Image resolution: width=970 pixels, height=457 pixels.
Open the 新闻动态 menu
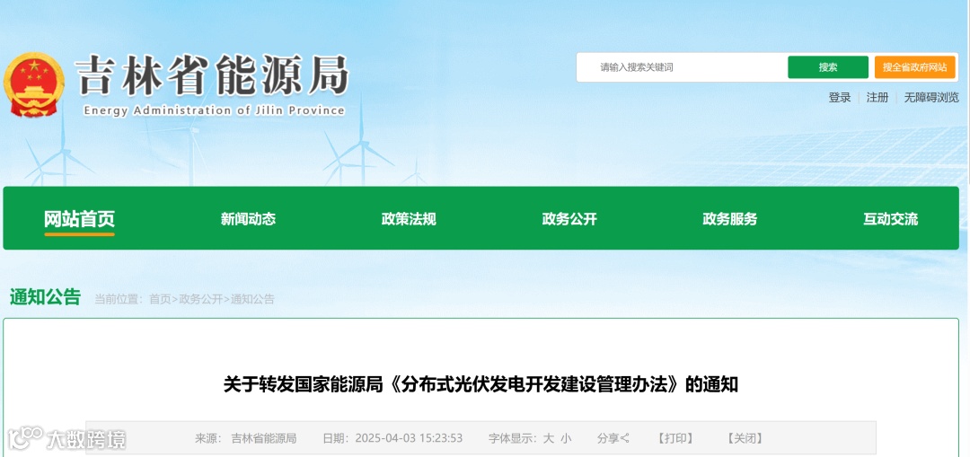pyautogui.click(x=248, y=219)
